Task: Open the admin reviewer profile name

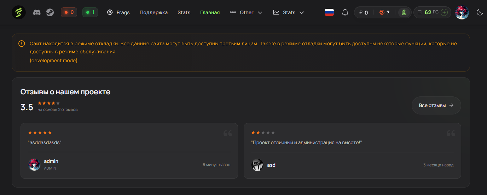Action: [x=51, y=161]
